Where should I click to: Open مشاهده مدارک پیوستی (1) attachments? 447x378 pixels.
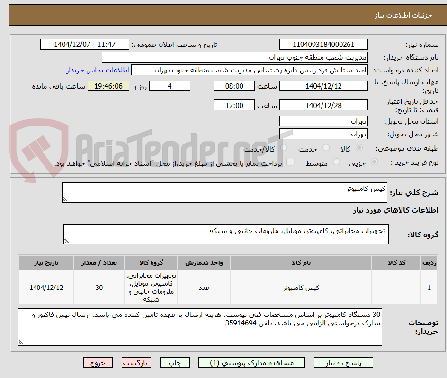[251, 362]
